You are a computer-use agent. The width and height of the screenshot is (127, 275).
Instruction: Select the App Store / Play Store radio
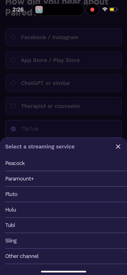click(x=63, y=60)
